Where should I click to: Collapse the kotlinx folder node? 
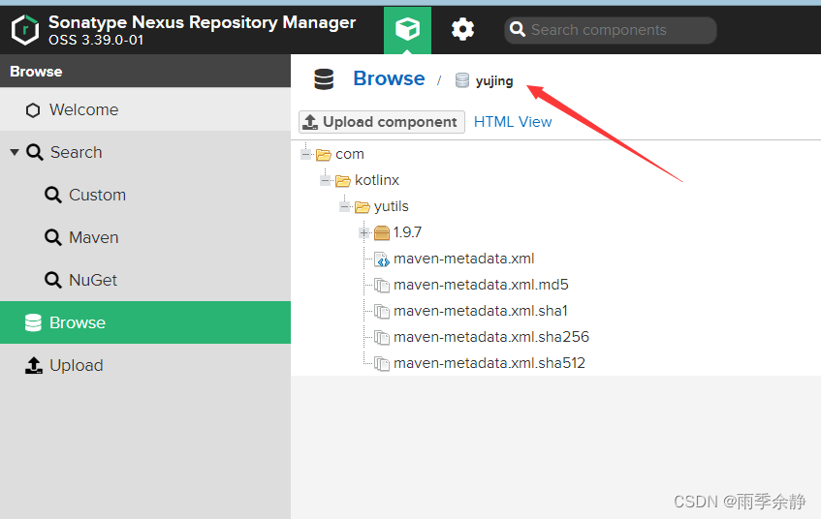[325, 180]
